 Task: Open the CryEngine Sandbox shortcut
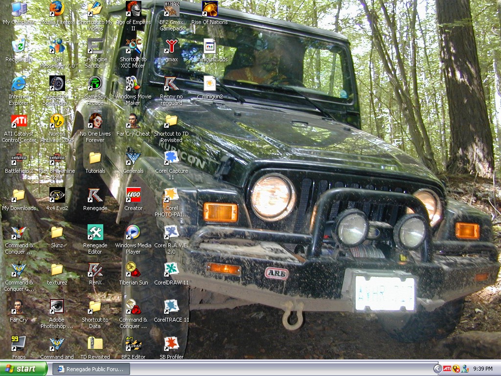tap(95, 47)
